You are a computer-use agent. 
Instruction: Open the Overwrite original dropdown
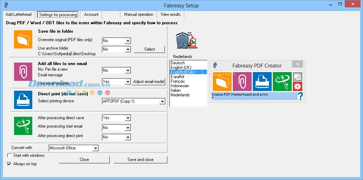click(116, 41)
